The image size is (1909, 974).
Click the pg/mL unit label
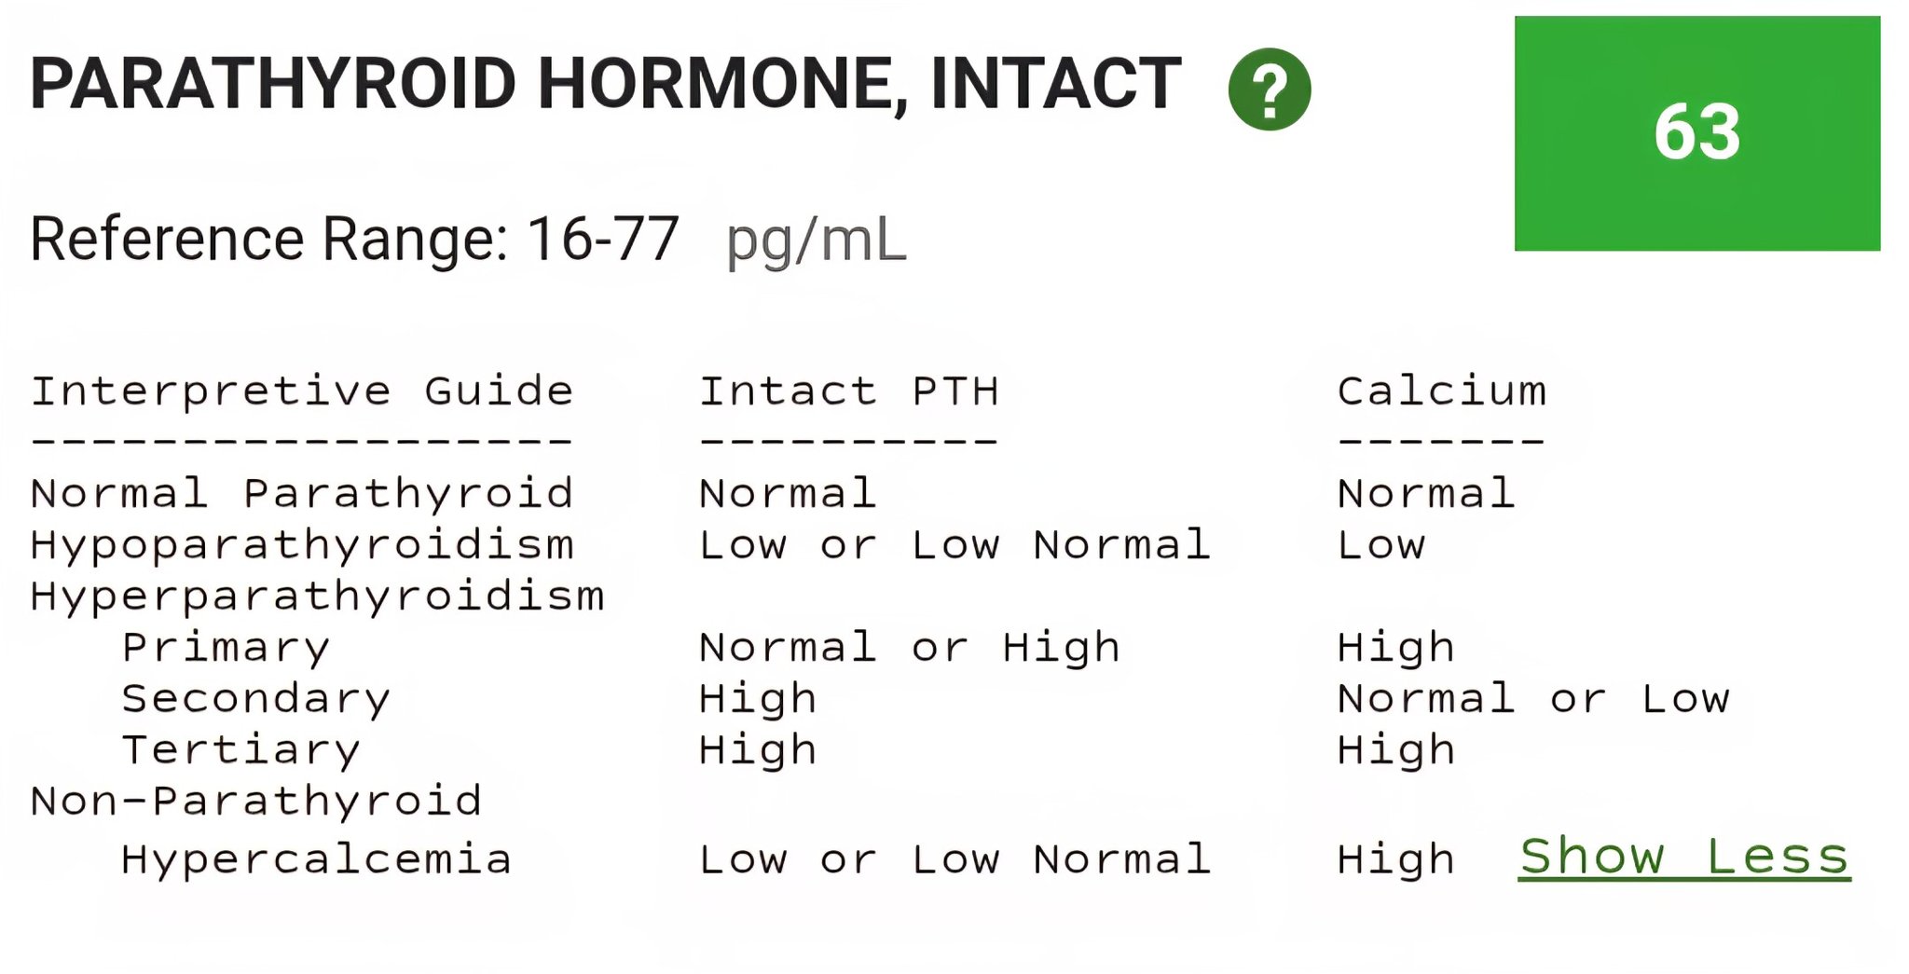pos(817,242)
